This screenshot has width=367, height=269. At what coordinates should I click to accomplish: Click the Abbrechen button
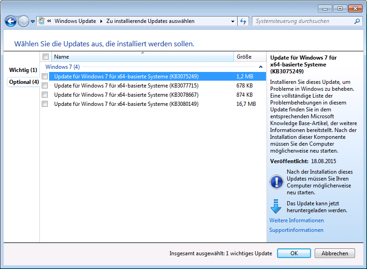(x=335, y=253)
